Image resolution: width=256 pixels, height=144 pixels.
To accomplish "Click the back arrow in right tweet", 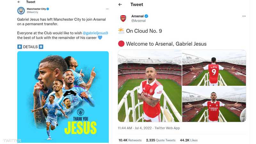I will coord(120,4).
